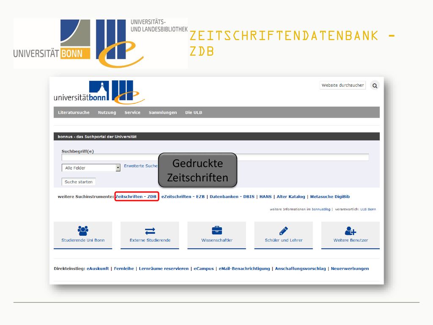Click the Wissenschaftler briefcase icon
The width and height of the screenshot is (433, 325).
tap(217, 230)
